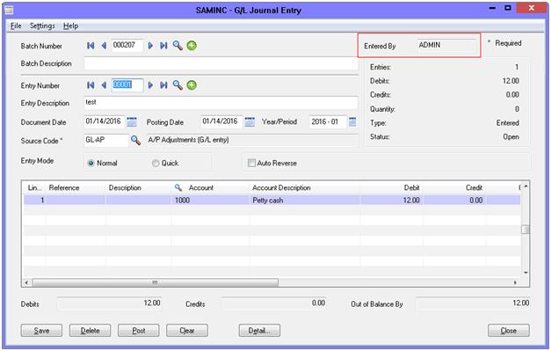
Task: Click the Document Date field
Action: (x=105, y=121)
